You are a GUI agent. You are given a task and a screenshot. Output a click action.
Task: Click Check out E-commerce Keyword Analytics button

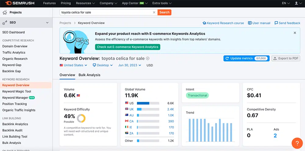pos(127,47)
